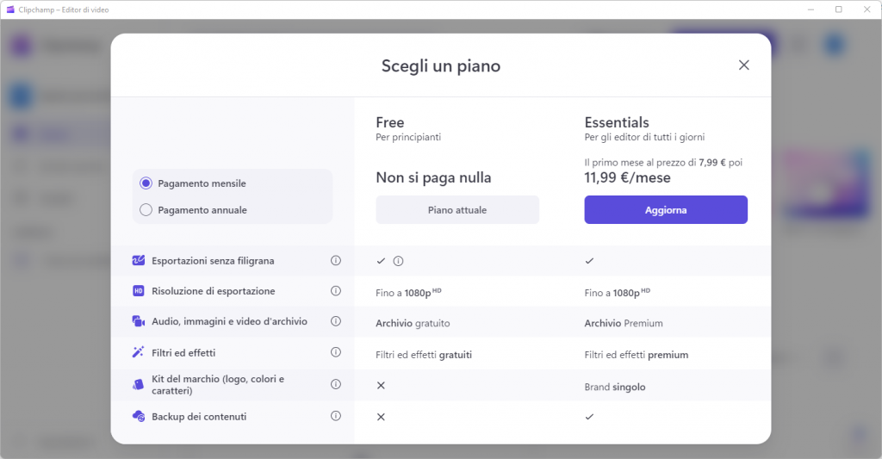This screenshot has width=882, height=459.
Task: Close the Clipchamp window
Action: (866, 9)
